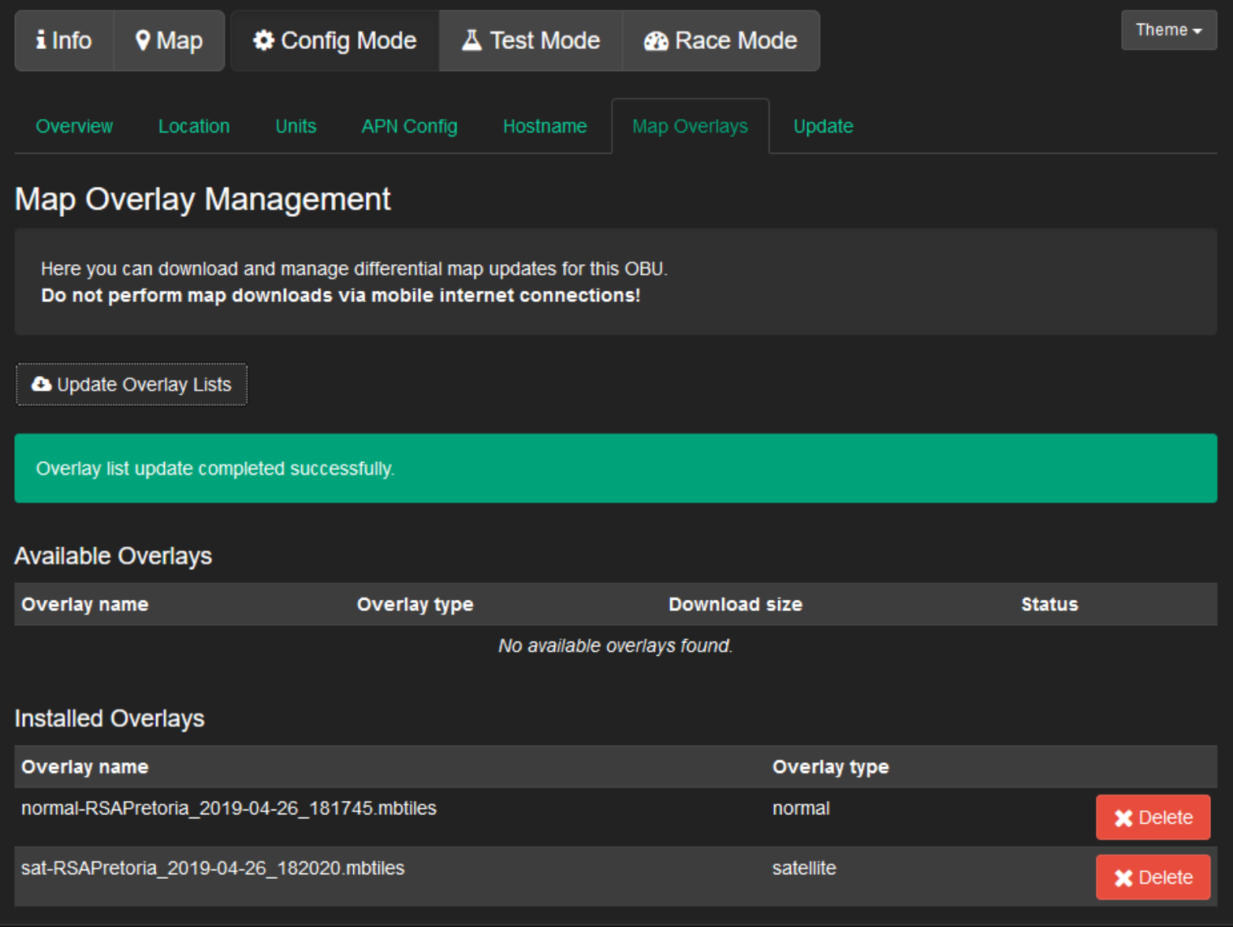This screenshot has height=927, width=1233.
Task: Click X icon to delete sat-RSAPretoria overlay
Action: [1123, 878]
